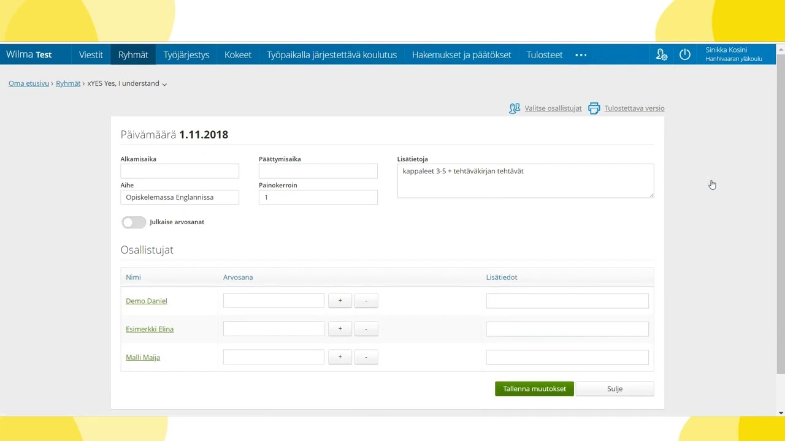This screenshot has width=785, height=441.
Task: Click plus button for Esimerkki Elina's grade
Action: coord(340,329)
